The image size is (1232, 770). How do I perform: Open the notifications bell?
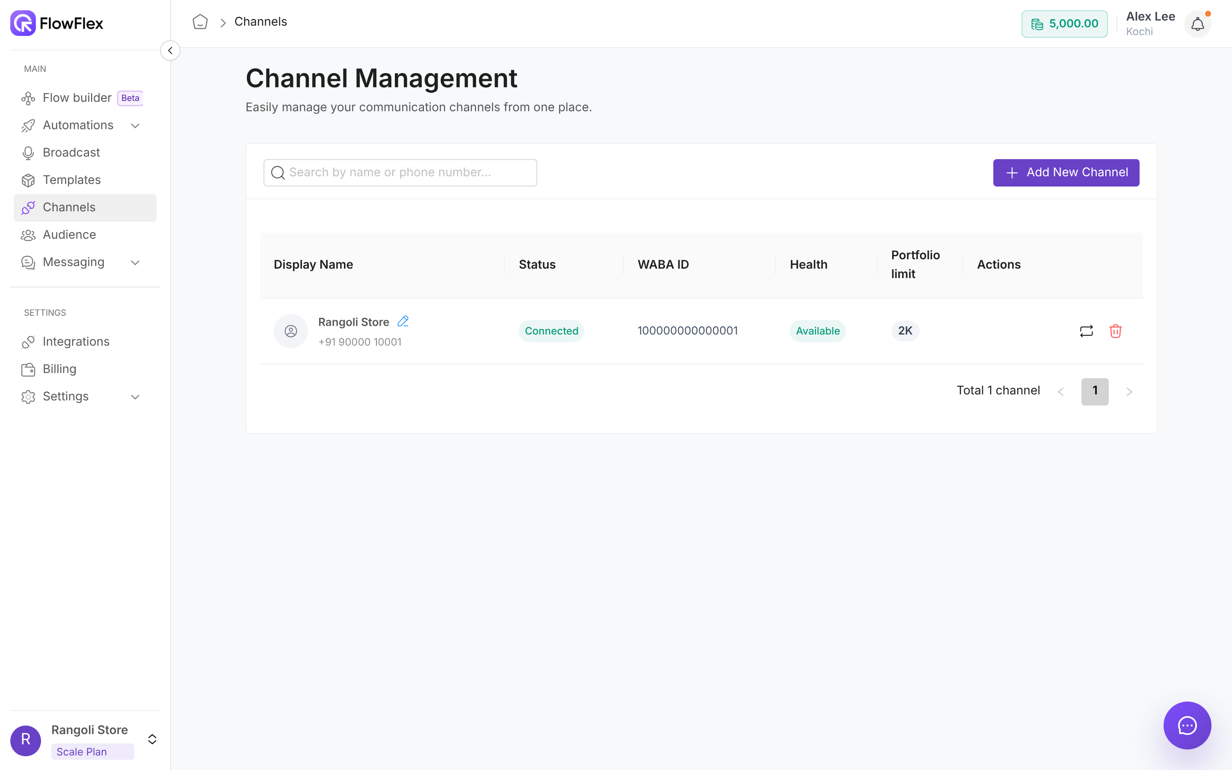[x=1197, y=24]
